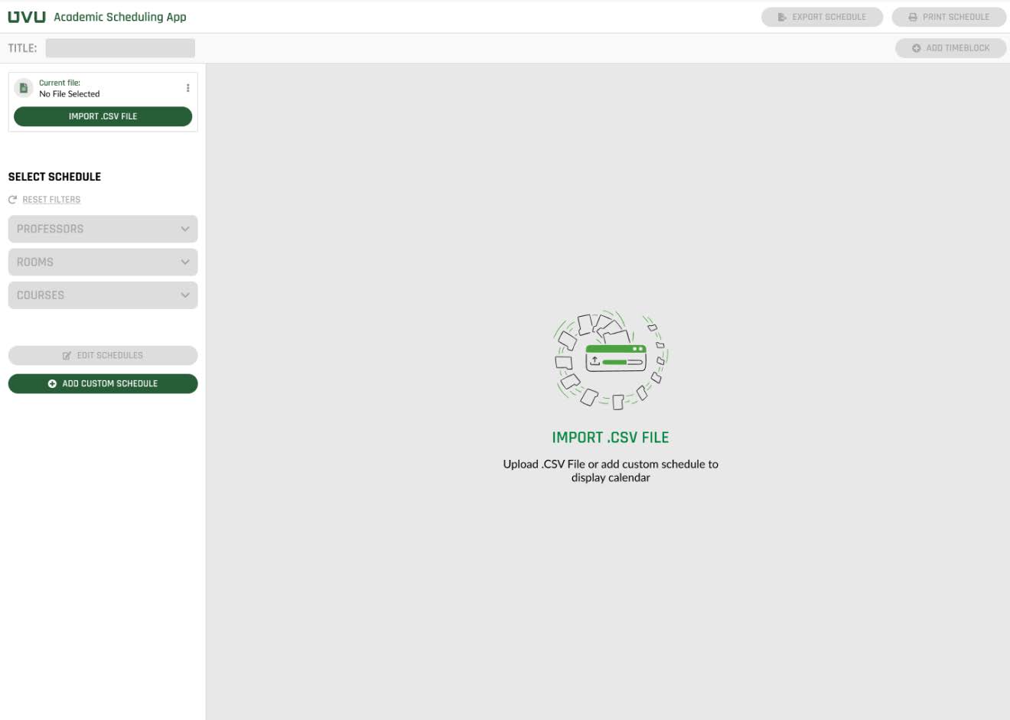Click the Export Schedule button
This screenshot has width=1010, height=720.
point(822,17)
